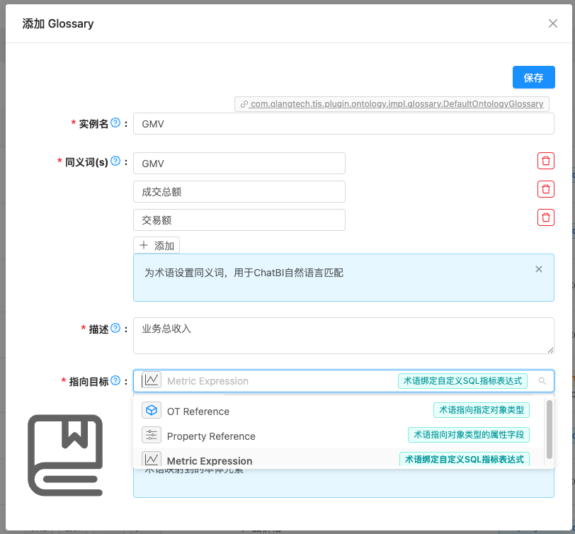Image resolution: width=575 pixels, height=534 pixels.
Task: Focus the synonym field 交易额
Action: pos(239,220)
